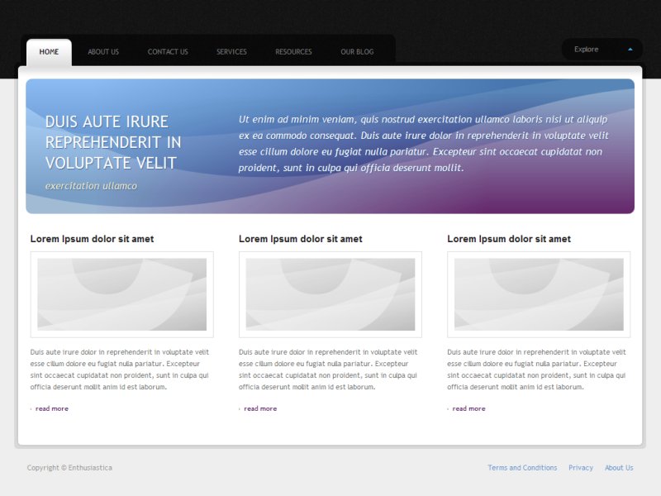The height and width of the screenshot is (496, 661).
Task: Select Services in the navigation bar
Action: point(231,52)
